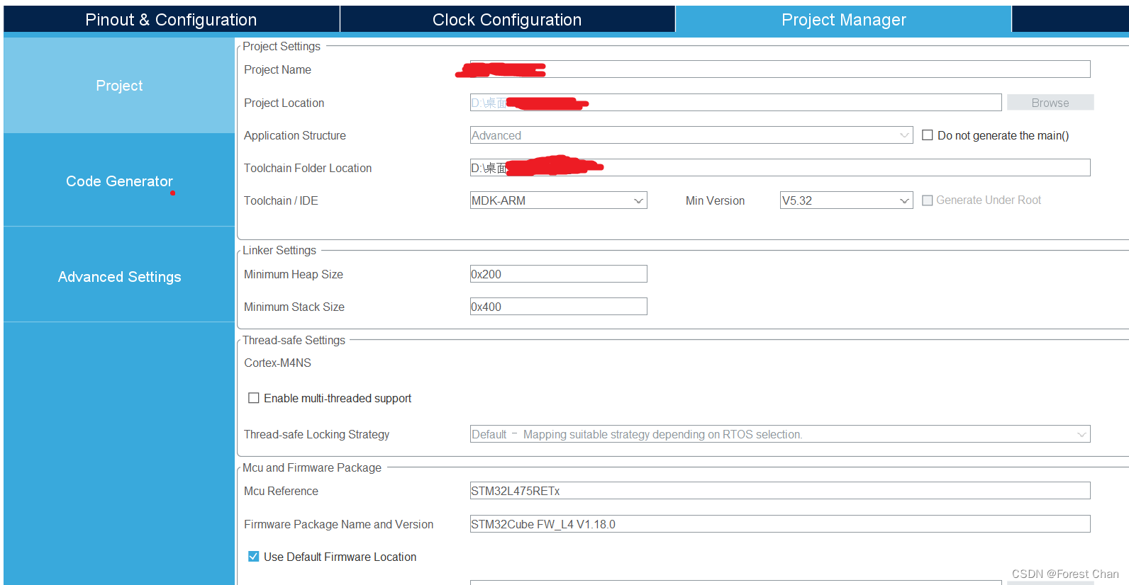Edit the Minimum Heap Size field

[x=558, y=274]
